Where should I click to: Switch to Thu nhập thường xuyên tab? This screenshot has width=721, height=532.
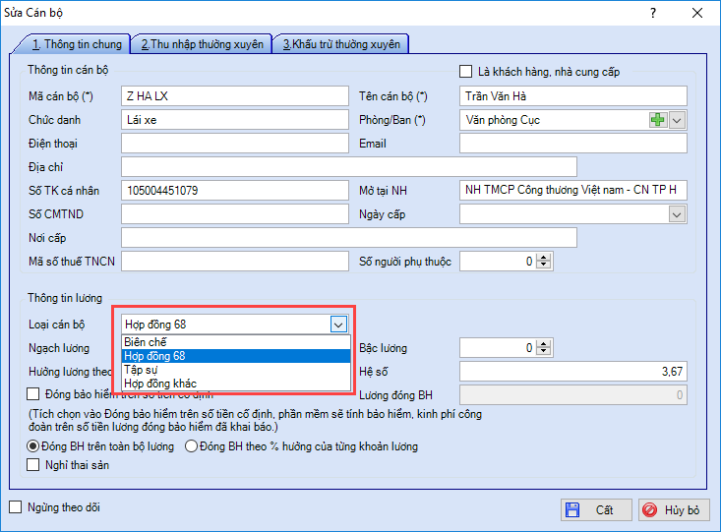coord(202,44)
